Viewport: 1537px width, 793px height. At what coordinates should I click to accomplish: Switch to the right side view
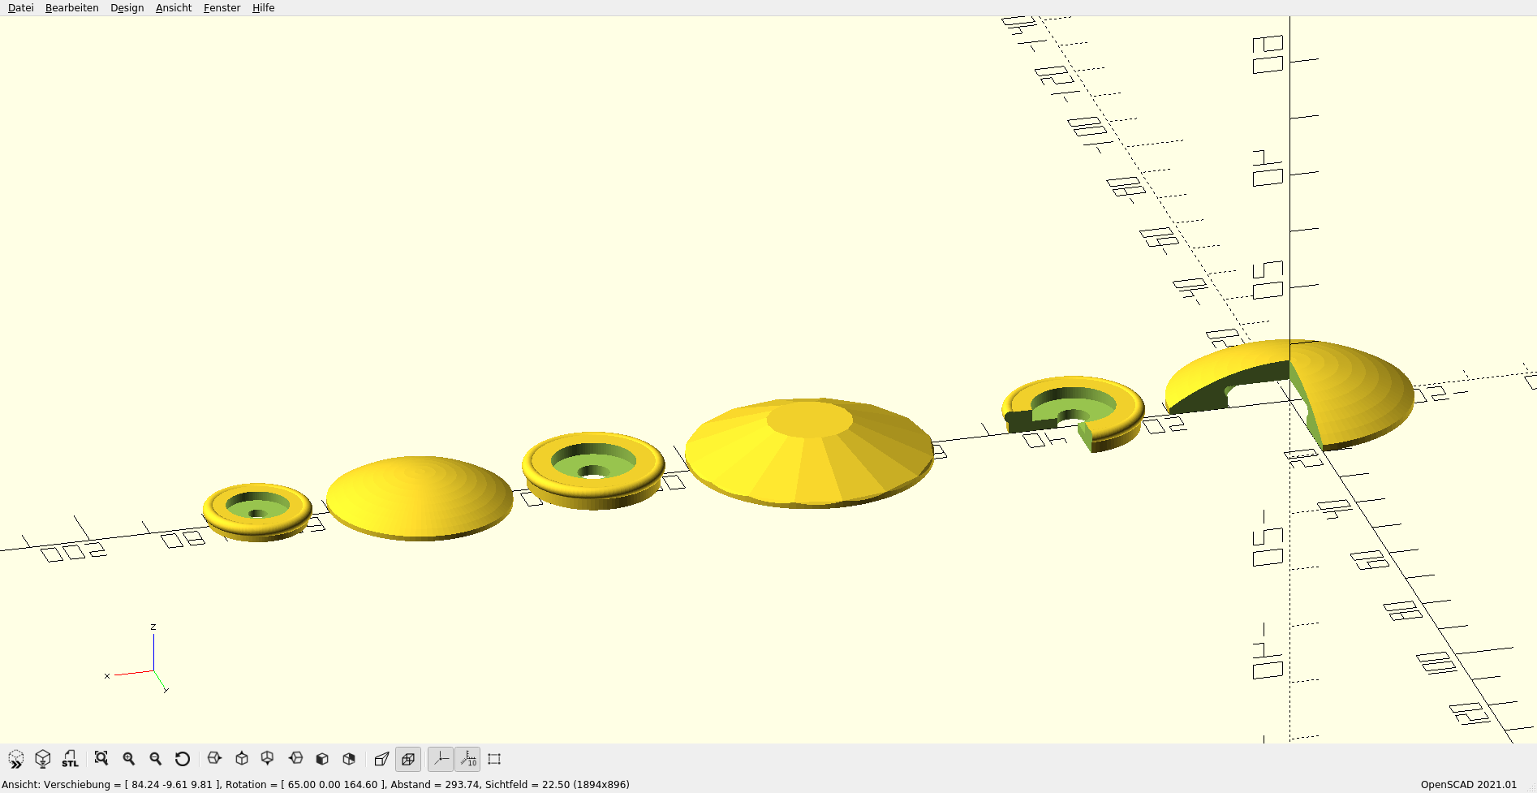tap(214, 759)
